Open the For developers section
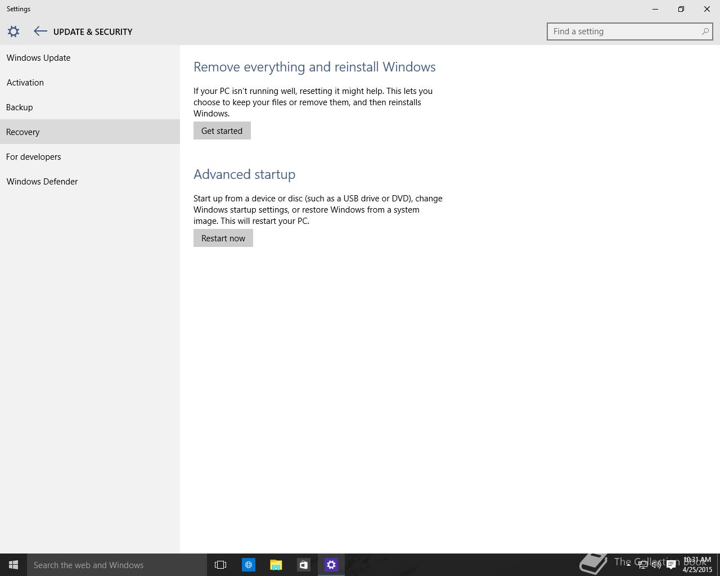720x576 pixels. point(90,157)
